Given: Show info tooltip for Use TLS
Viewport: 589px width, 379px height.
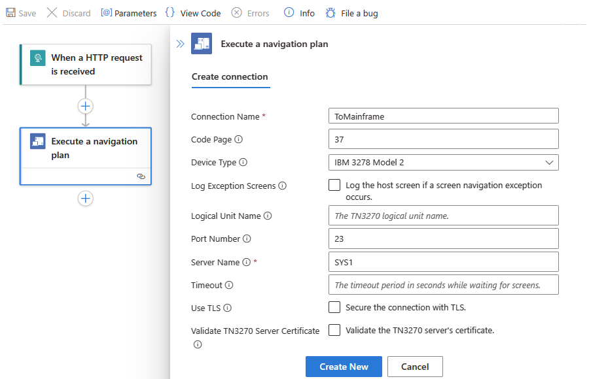Looking at the screenshot, I should tap(227, 308).
